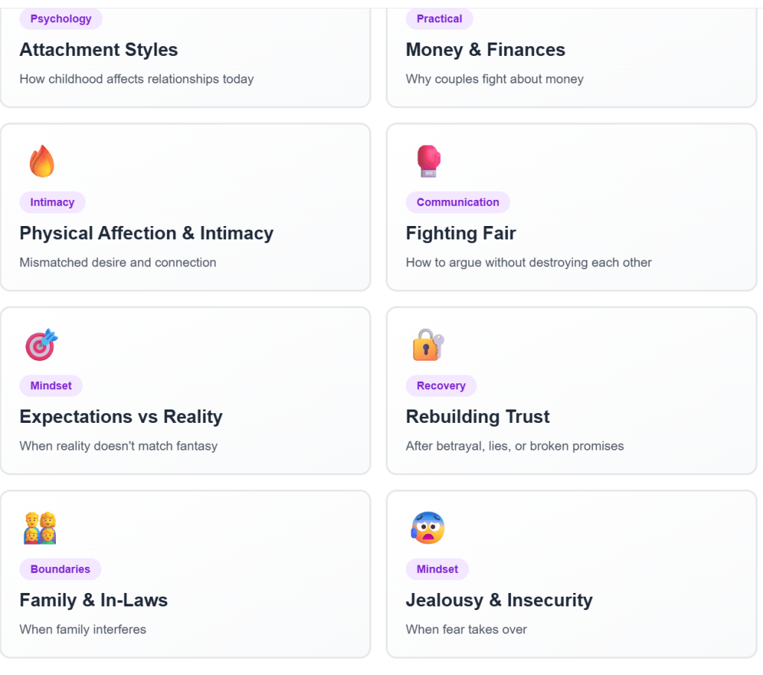Screen dimensions: 763x675
Task: Click the fearful face emoji icon
Action: click(427, 528)
